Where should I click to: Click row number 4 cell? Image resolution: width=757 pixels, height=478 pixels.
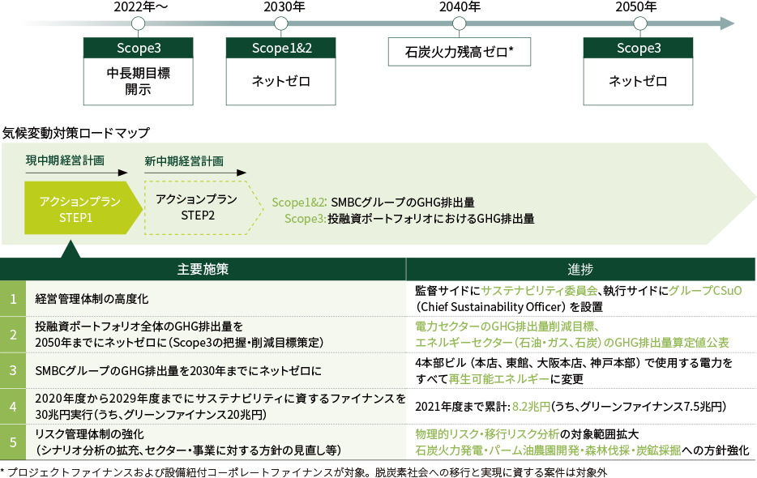point(13,407)
